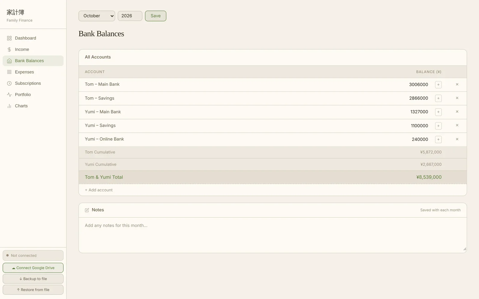This screenshot has height=299, width=479.
Task: Open the October month dropdown
Action: (97, 16)
